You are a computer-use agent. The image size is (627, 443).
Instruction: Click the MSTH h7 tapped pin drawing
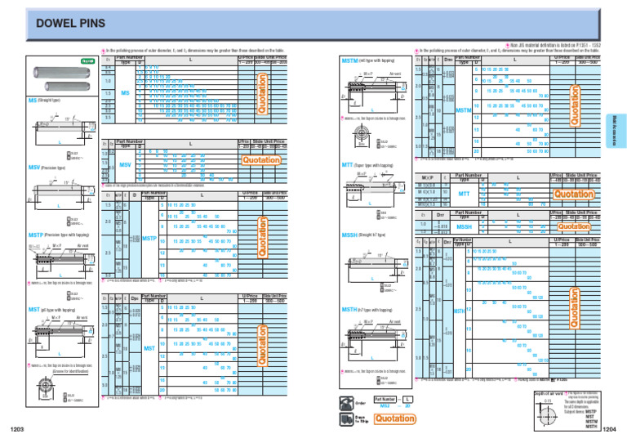[x=375, y=338]
